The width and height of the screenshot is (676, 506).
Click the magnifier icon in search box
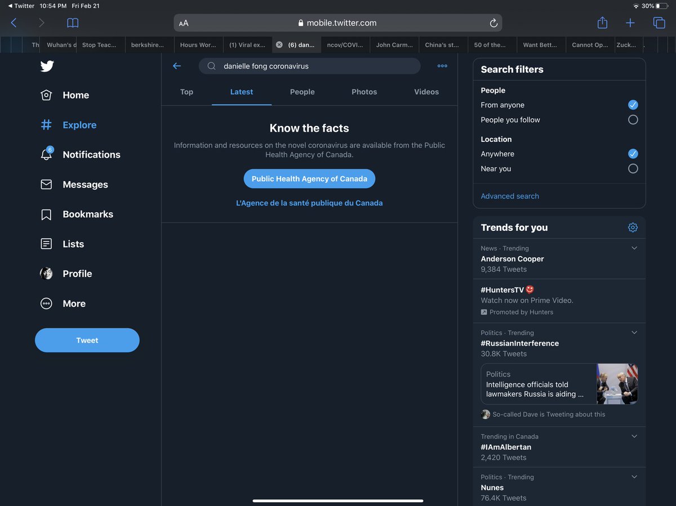212,66
